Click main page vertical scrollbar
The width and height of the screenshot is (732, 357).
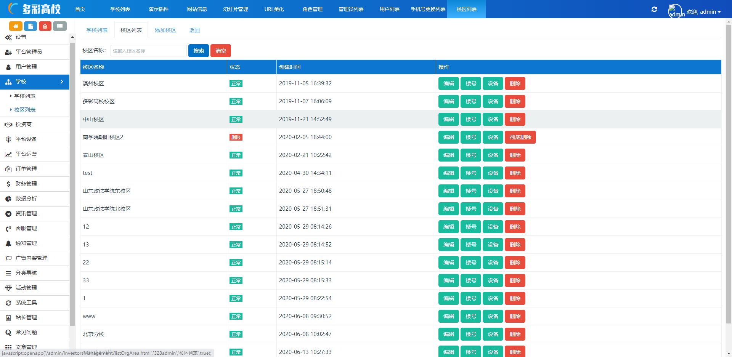[x=729, y=173]
